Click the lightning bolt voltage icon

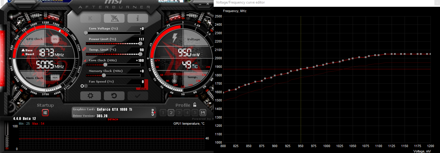[175, 37]
